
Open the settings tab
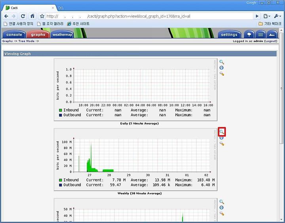tap(229, 34)
